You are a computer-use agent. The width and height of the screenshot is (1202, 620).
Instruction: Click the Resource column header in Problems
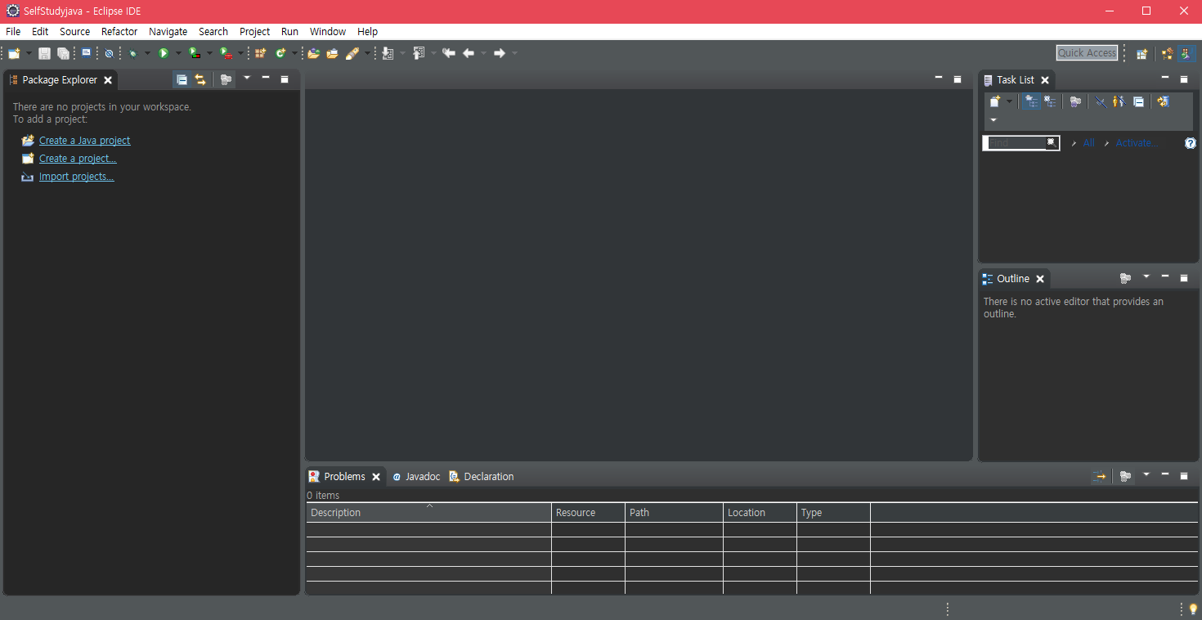[x=588, y=513]
